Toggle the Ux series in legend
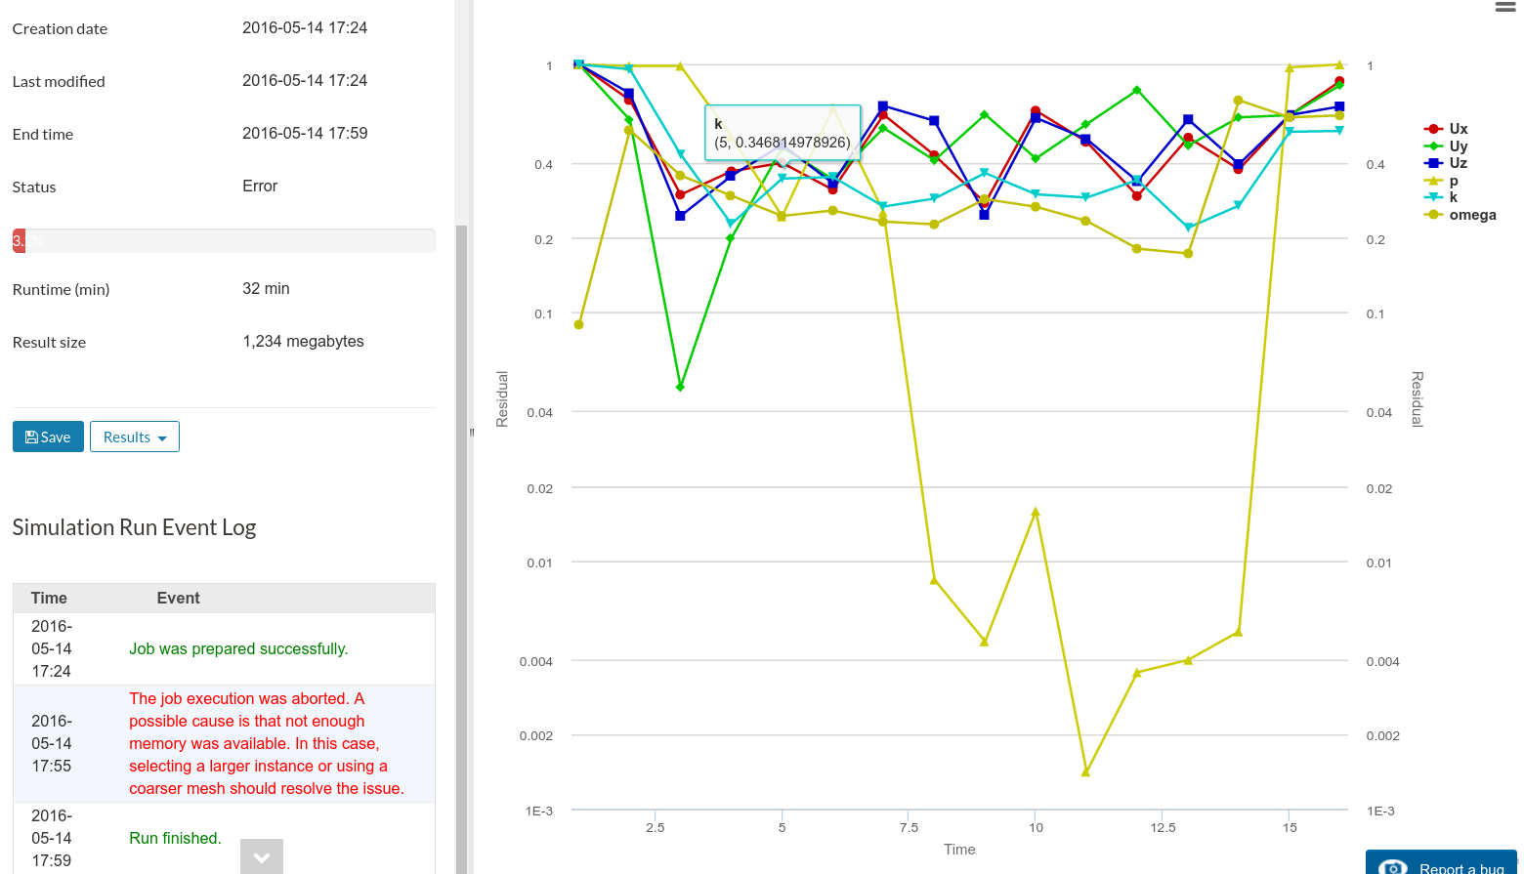Viewport: 1524px width, 874px height. (1458, 129)
